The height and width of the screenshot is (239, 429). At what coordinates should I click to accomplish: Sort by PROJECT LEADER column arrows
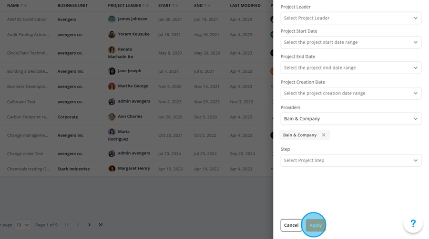pos(145,5)
